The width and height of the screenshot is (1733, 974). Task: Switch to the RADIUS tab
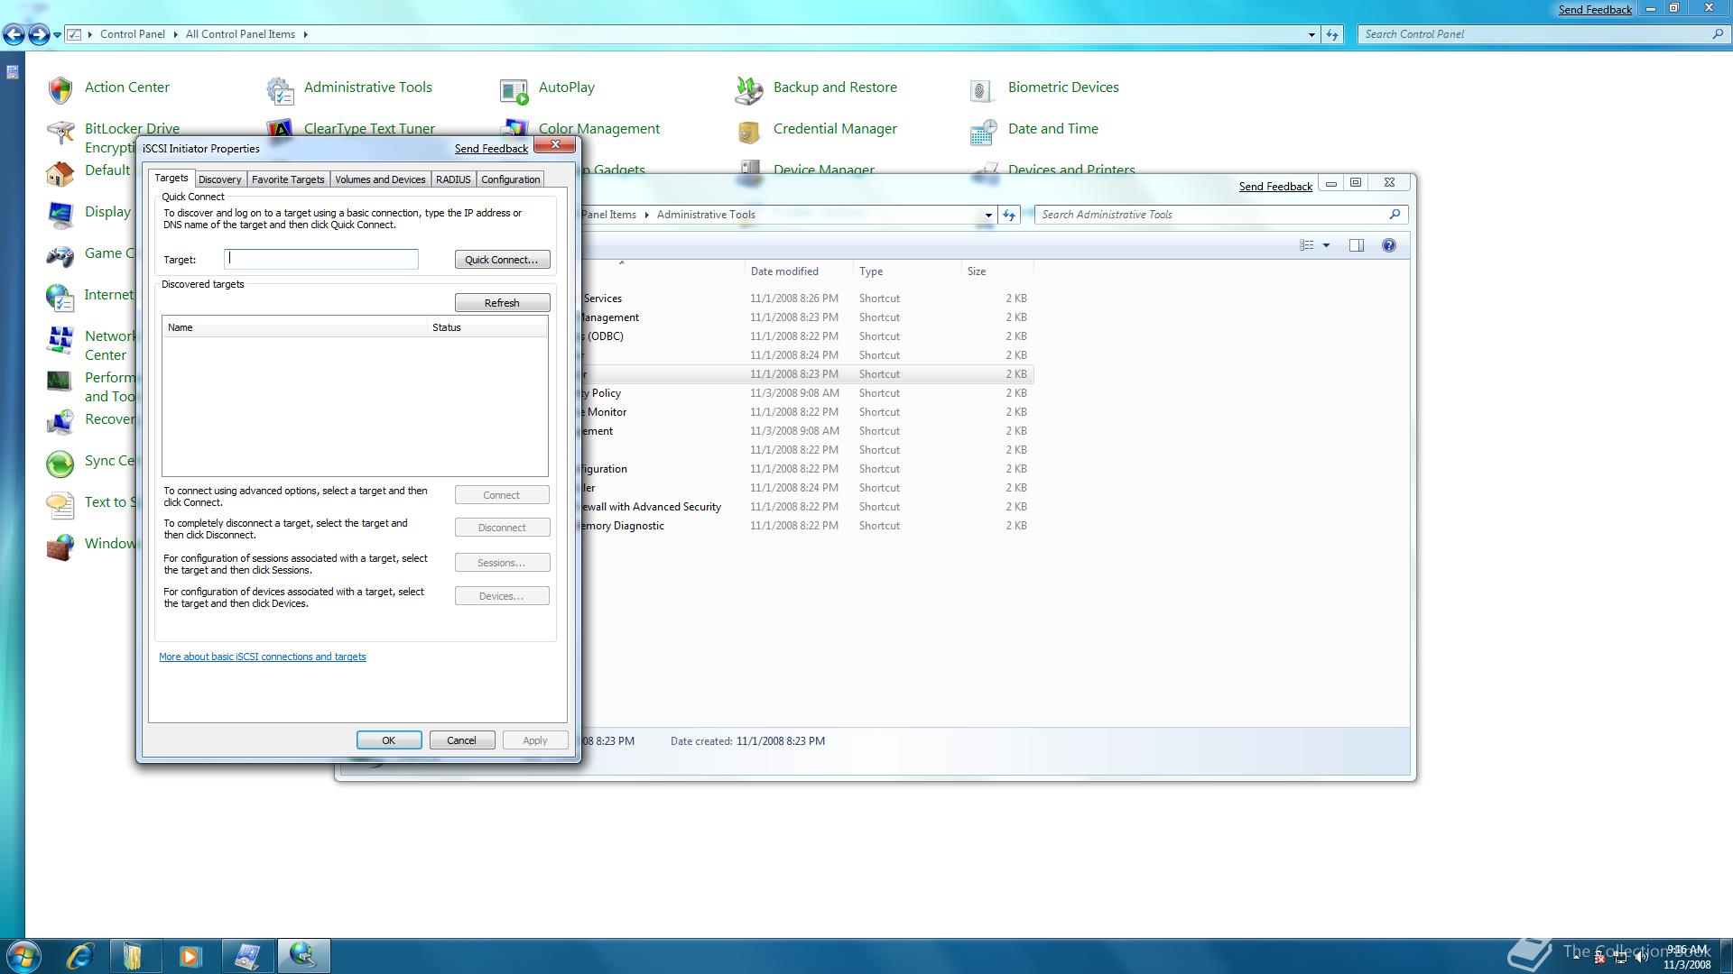point(453,179)
